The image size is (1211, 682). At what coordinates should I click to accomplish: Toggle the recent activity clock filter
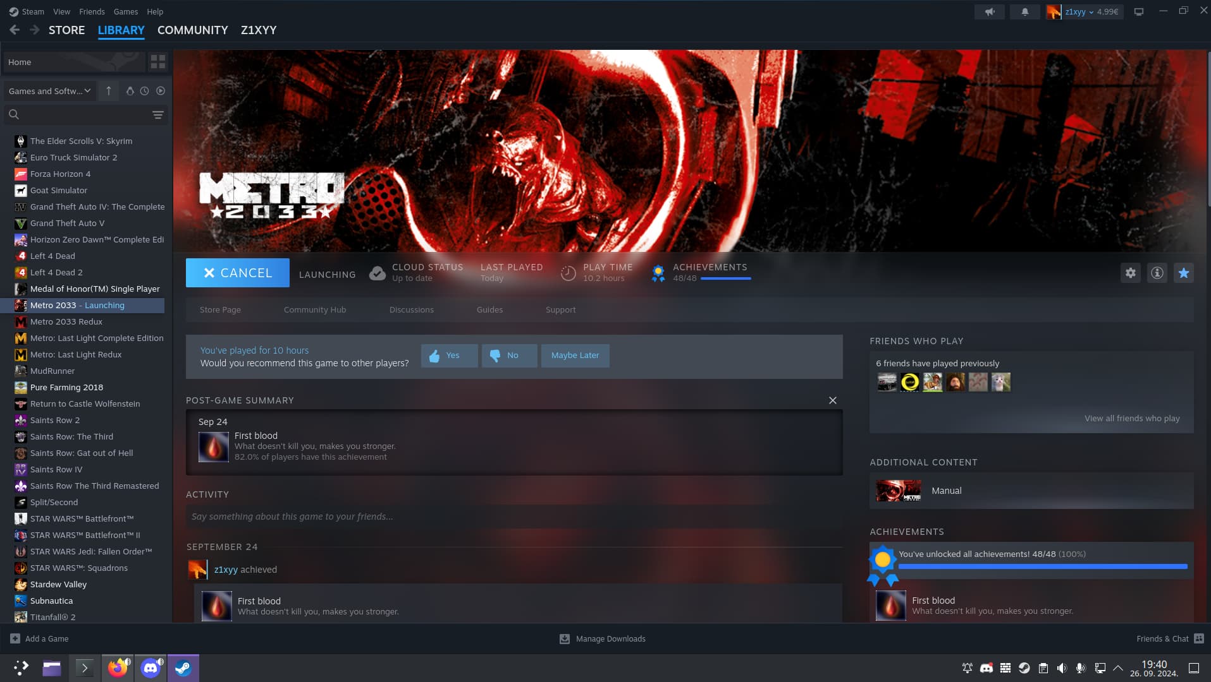[145, 91]
